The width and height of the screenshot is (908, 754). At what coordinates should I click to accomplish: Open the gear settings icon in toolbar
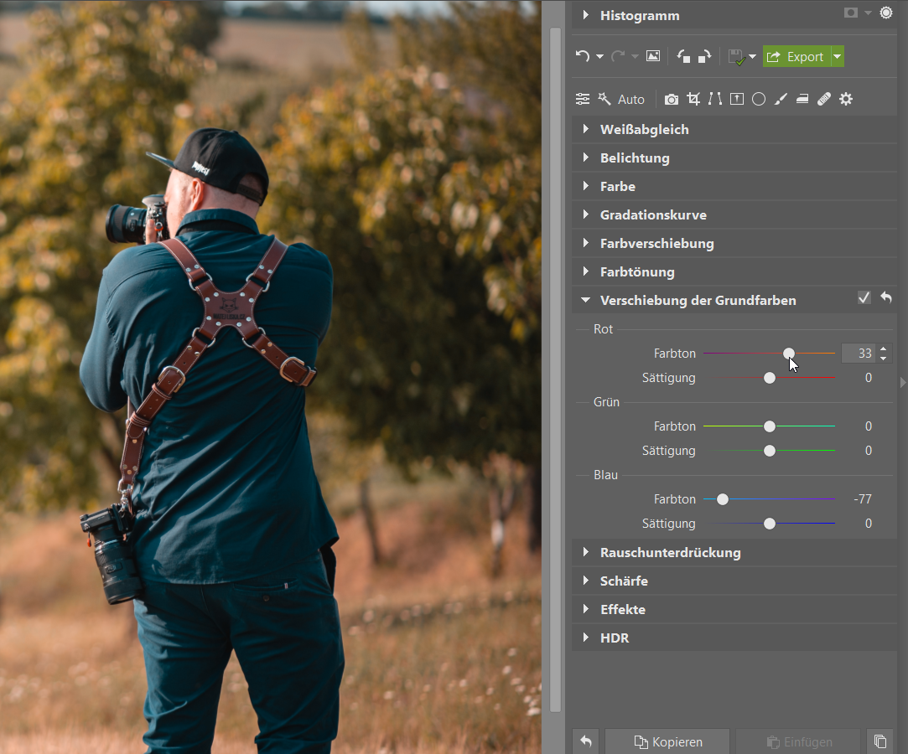(846, 99)
